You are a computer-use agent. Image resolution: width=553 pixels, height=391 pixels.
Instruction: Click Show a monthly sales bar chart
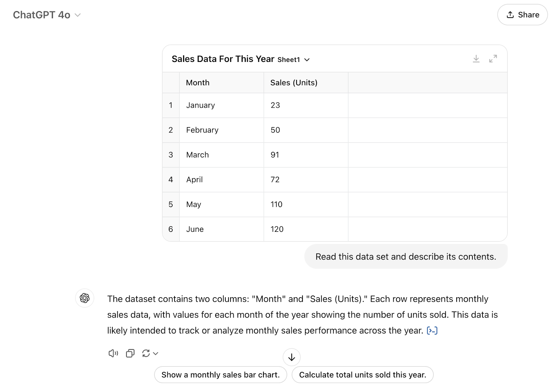tap(220, 374)
